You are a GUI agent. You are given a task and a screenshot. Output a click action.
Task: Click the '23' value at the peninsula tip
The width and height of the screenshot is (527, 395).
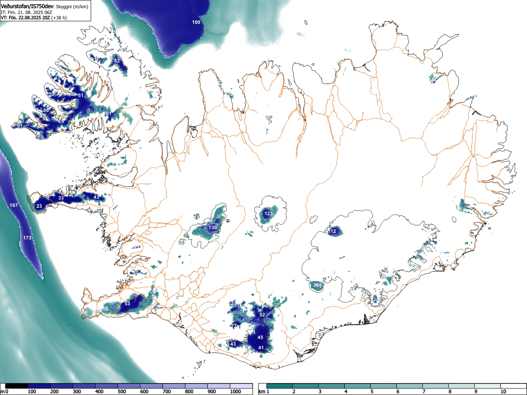39,206
